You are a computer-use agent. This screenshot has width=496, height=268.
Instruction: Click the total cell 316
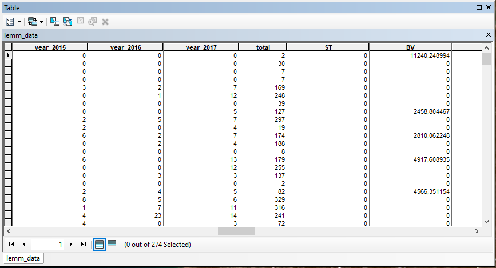click(263, 207)
